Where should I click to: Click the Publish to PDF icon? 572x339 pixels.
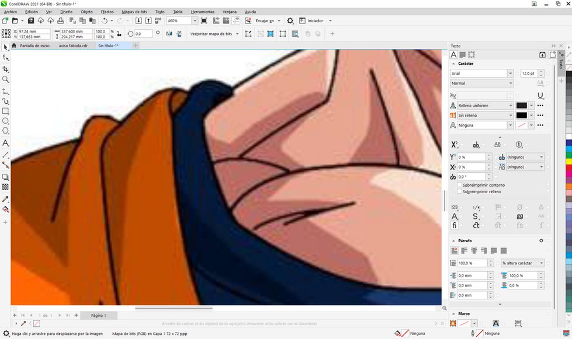tap(158, 21)
